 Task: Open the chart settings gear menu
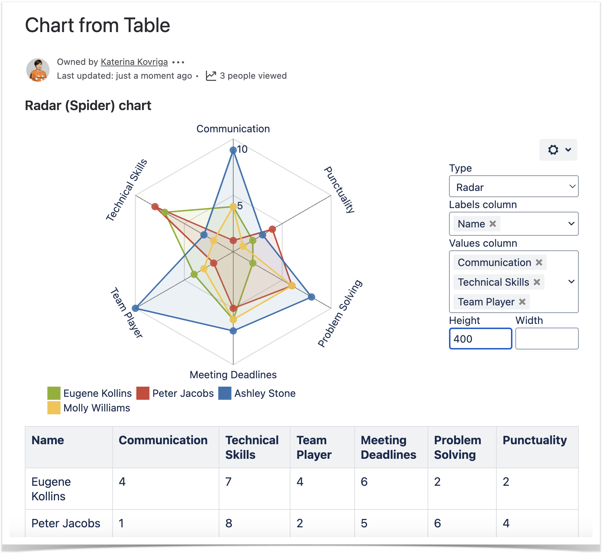558,150
